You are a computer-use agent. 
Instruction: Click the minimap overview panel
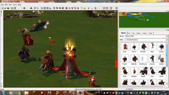[144, 20]
